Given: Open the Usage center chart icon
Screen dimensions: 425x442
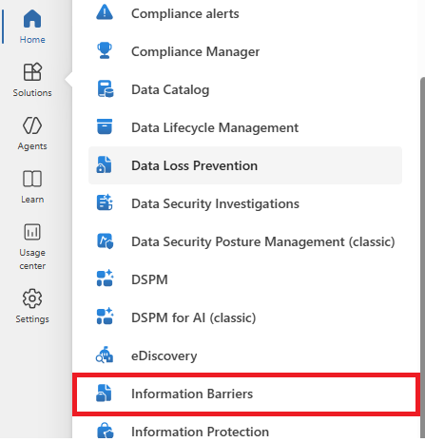Looking at the screenshot, I should click(32, 232).
